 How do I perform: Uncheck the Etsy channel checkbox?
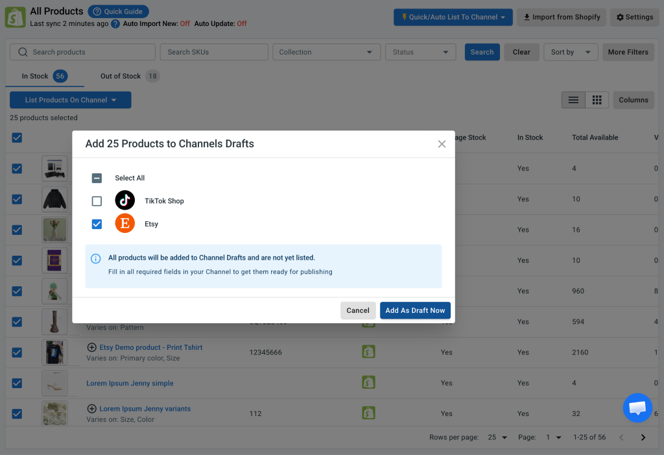point(97,224)
